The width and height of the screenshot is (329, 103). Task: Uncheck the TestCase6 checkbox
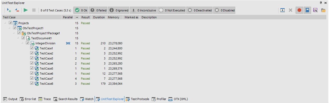[x=32, y=73]
